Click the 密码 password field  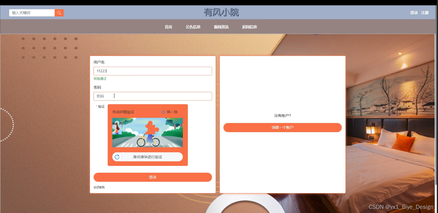tap(153, 96)
